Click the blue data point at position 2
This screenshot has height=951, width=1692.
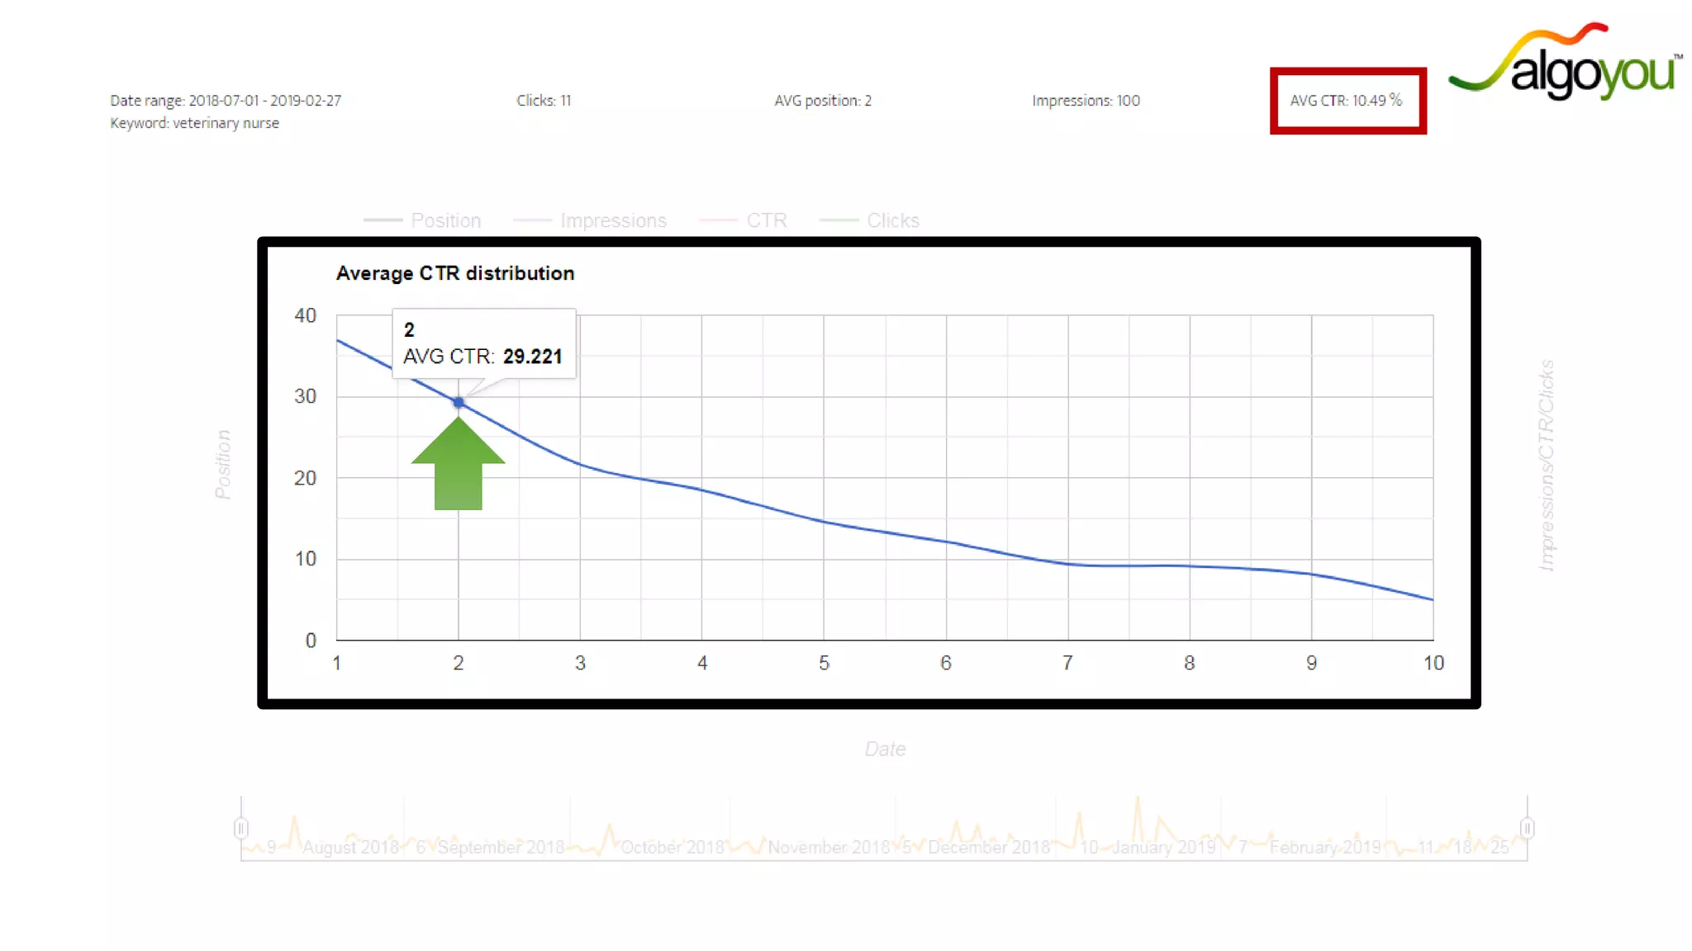[459, 402]
